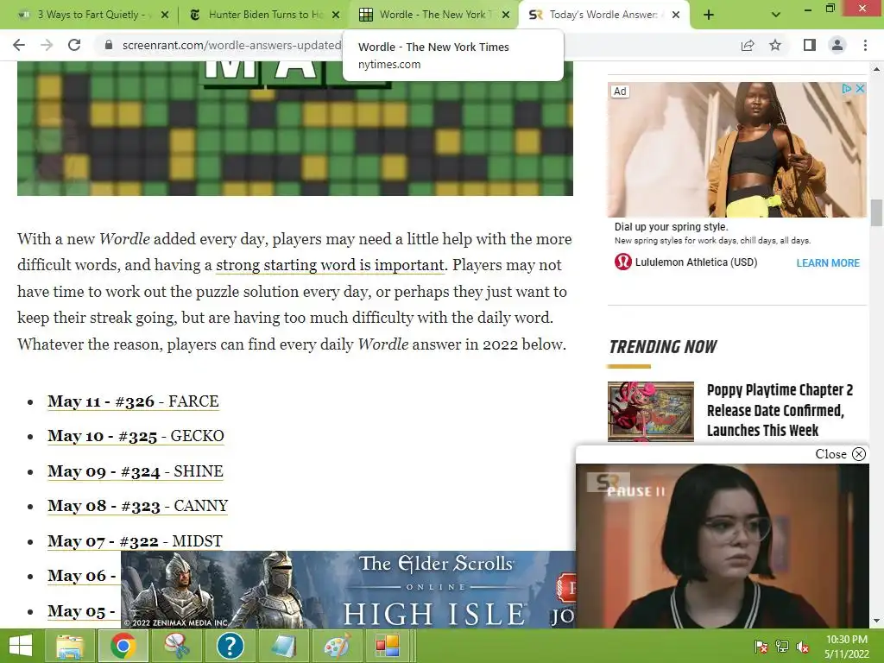Click the scrollbar up arrow
Screen dimensions: 884x663
pyautogui.click(x=876, y=68)
